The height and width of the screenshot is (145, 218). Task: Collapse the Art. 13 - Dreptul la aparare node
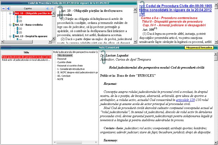(10, 36)
